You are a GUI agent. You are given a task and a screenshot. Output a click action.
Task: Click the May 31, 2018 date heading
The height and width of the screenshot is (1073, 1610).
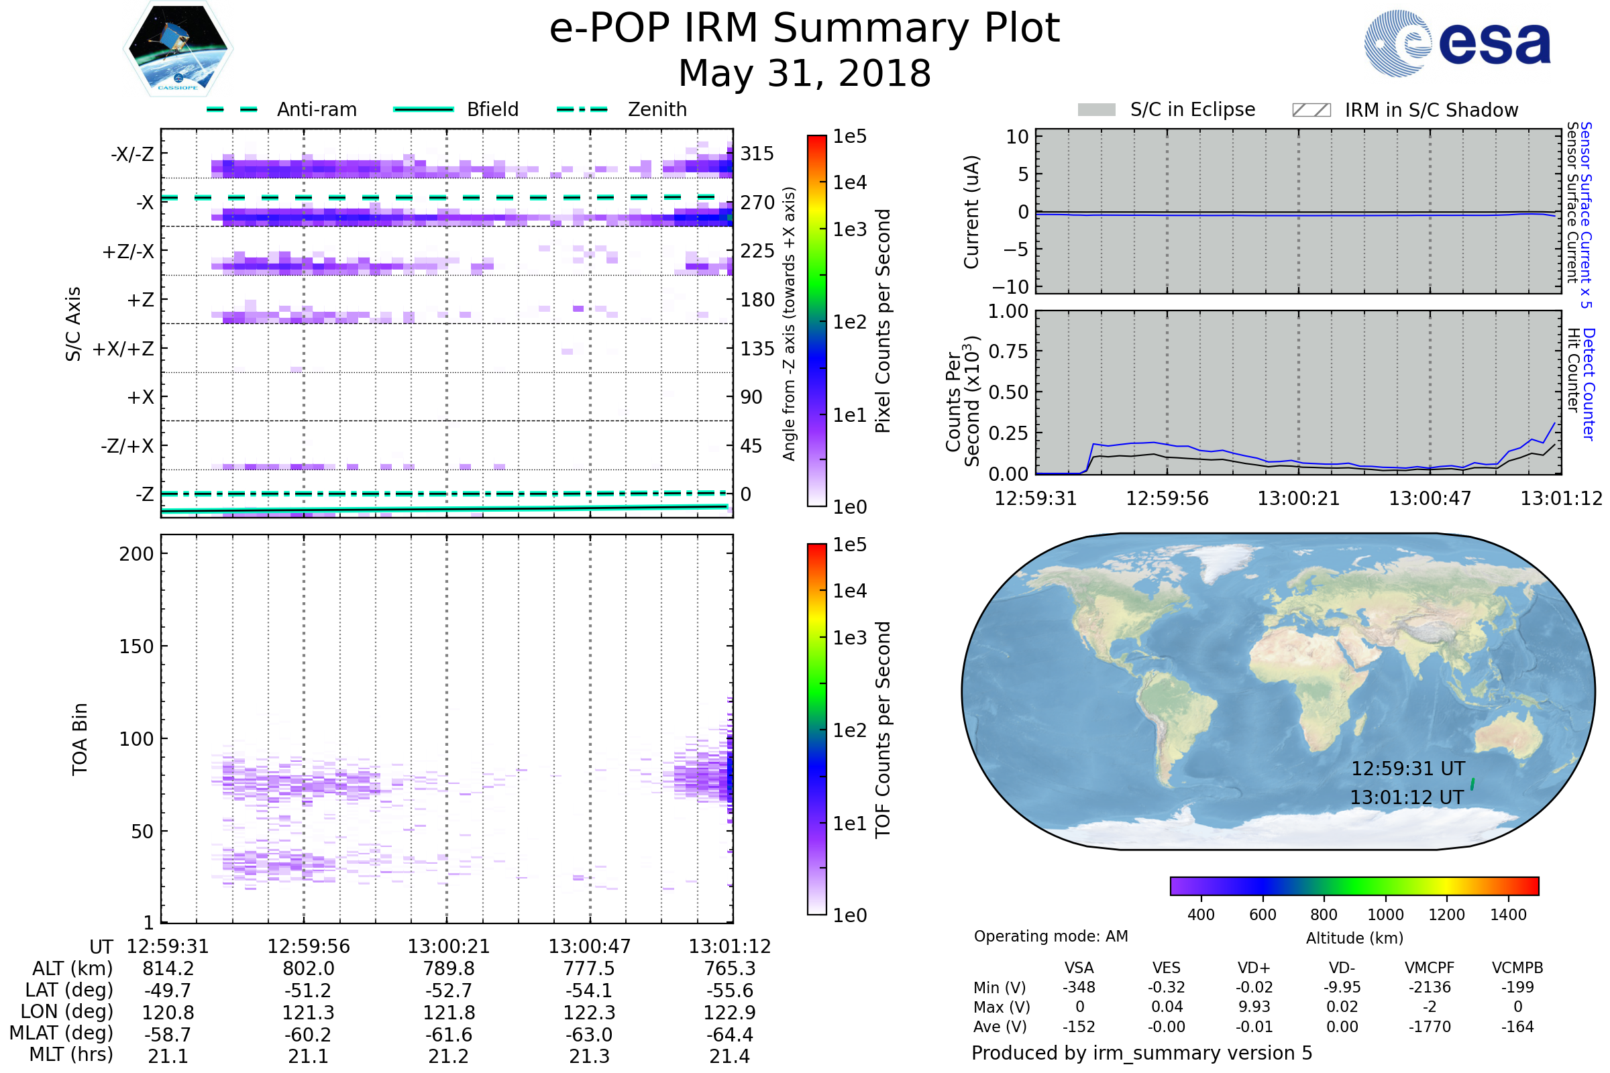(x=804, y=73)
